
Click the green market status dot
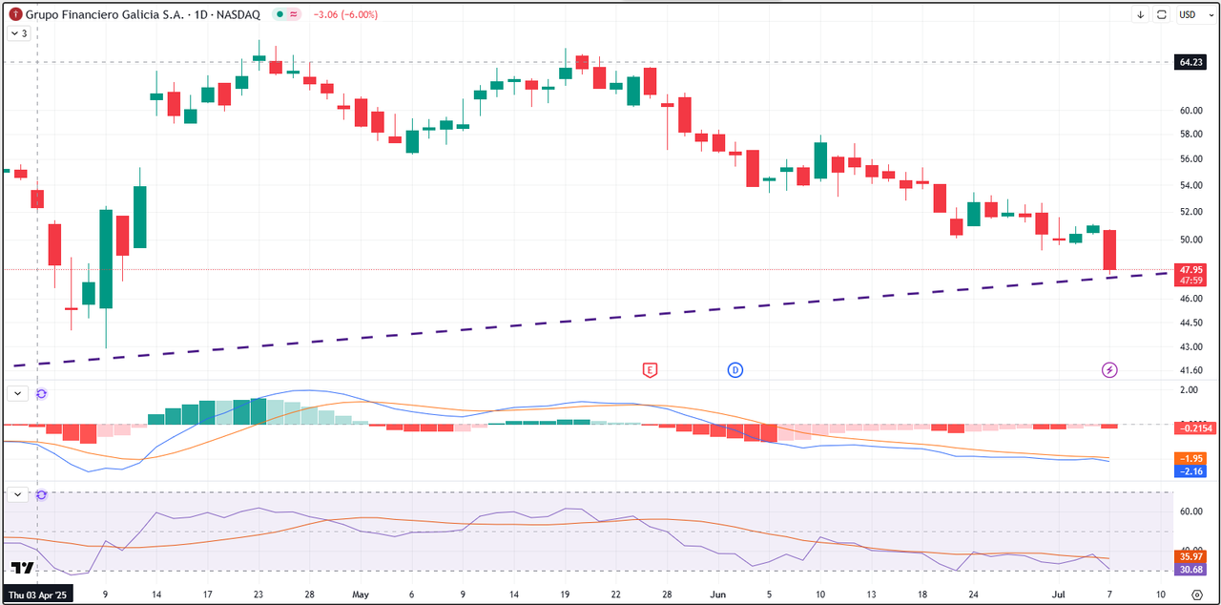coord(278,15)
